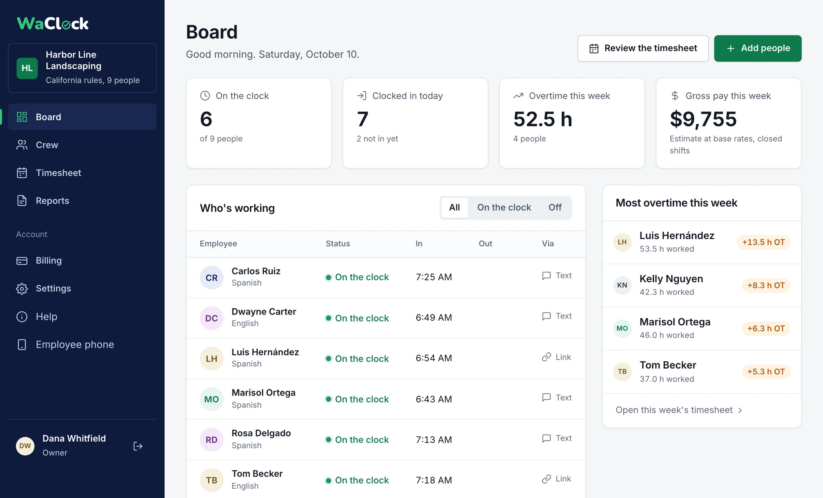Click the CR avatar for Carlos Ruiz

pyautogui.click(x=212, y=277)
